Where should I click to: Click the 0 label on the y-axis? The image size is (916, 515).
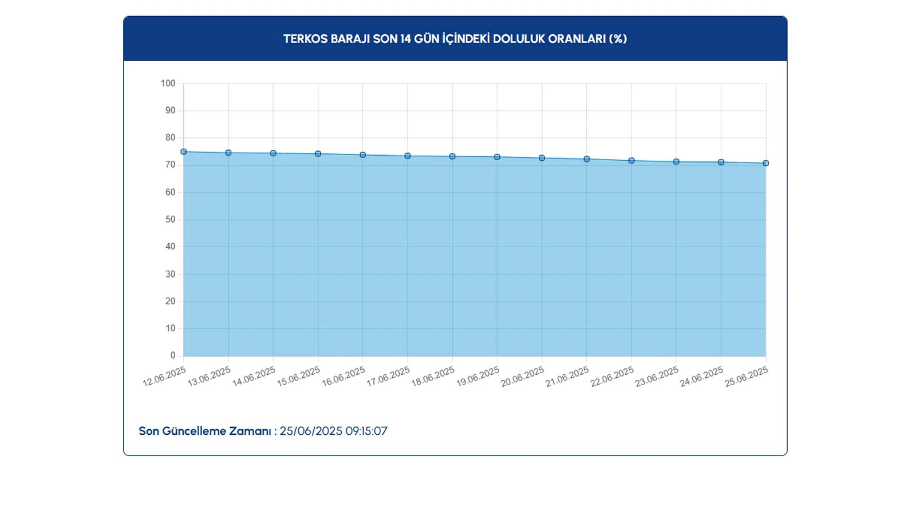172,355
